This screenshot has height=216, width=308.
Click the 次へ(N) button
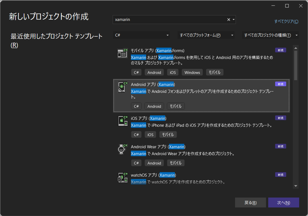[x=284, y=203]
